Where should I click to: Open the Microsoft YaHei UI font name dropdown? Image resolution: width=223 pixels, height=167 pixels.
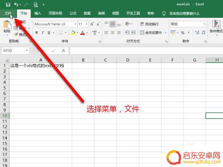tap(75, 24)
